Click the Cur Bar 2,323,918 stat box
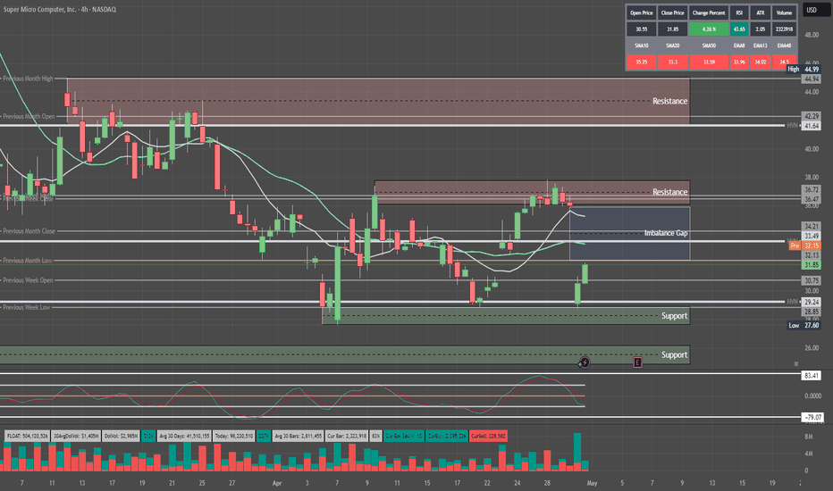 pos(347,436)
